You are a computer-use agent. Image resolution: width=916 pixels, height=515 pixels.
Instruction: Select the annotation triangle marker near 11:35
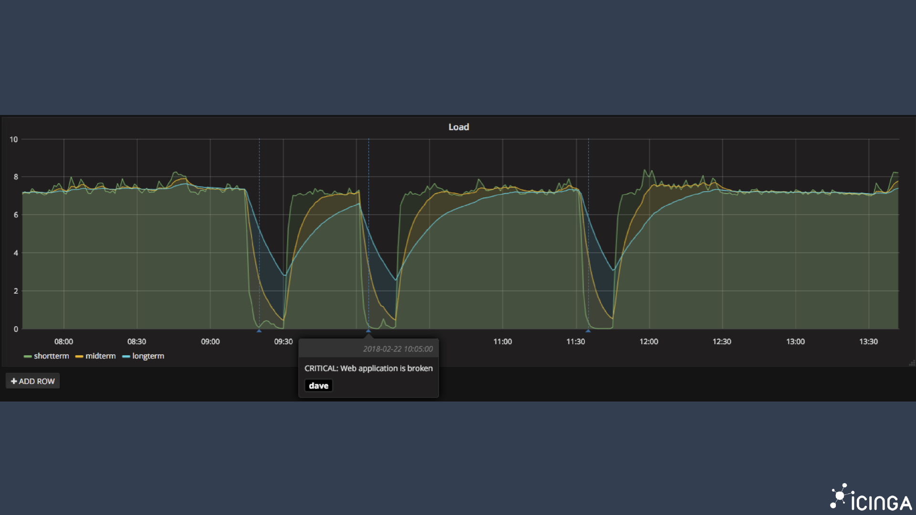(x=588, y=330)
